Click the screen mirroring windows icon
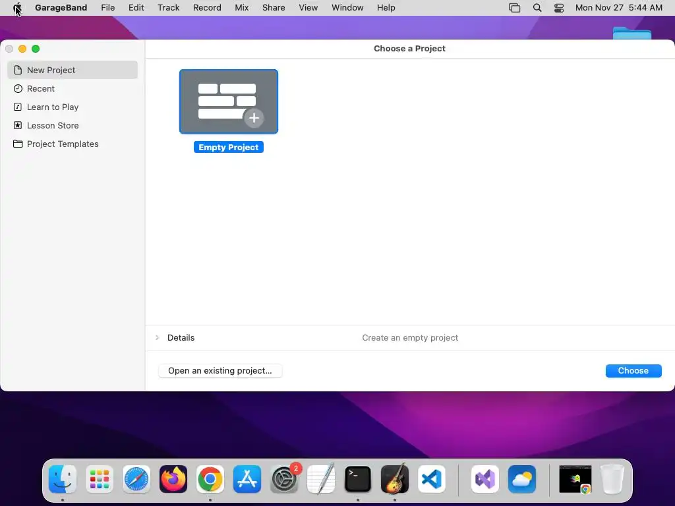Screen dimensions: 675x506 coord(514,8)
